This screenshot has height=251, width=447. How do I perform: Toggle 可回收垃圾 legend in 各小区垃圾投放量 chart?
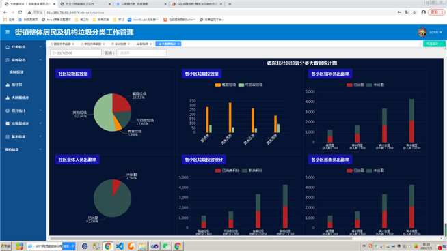[x=250, y=85]
